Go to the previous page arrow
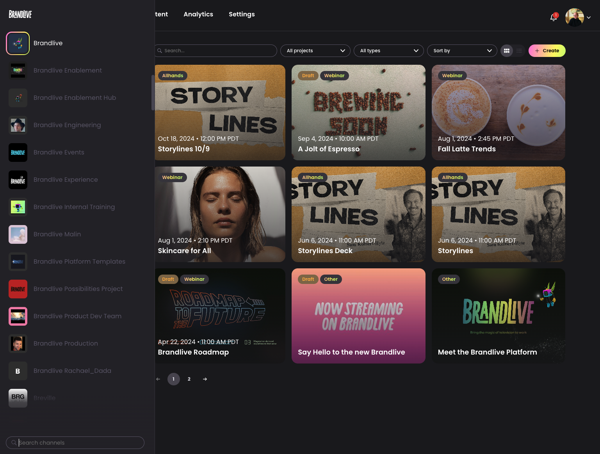Viewport: 600px width, 454px height. tap(158, 379)
